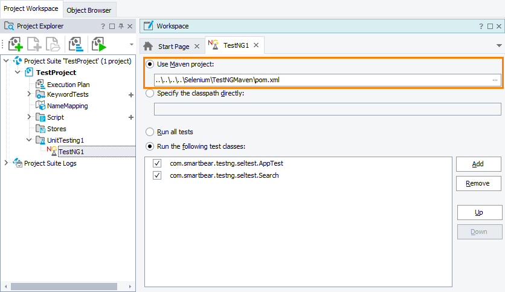Collapse the UnitTesting1 tree node

[29, 140]
